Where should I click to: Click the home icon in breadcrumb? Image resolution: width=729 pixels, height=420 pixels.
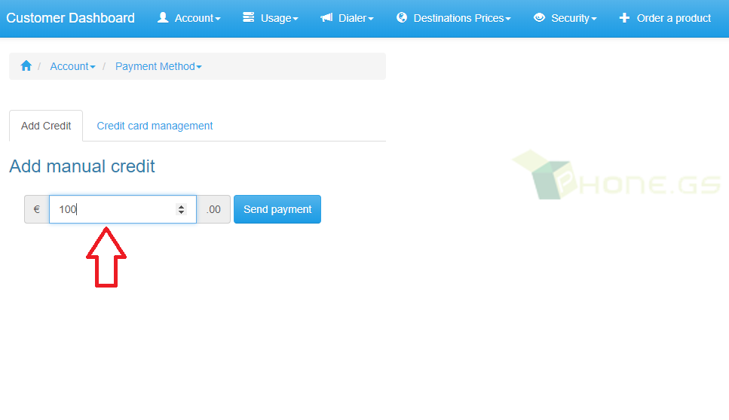click(x=26, y=66)
